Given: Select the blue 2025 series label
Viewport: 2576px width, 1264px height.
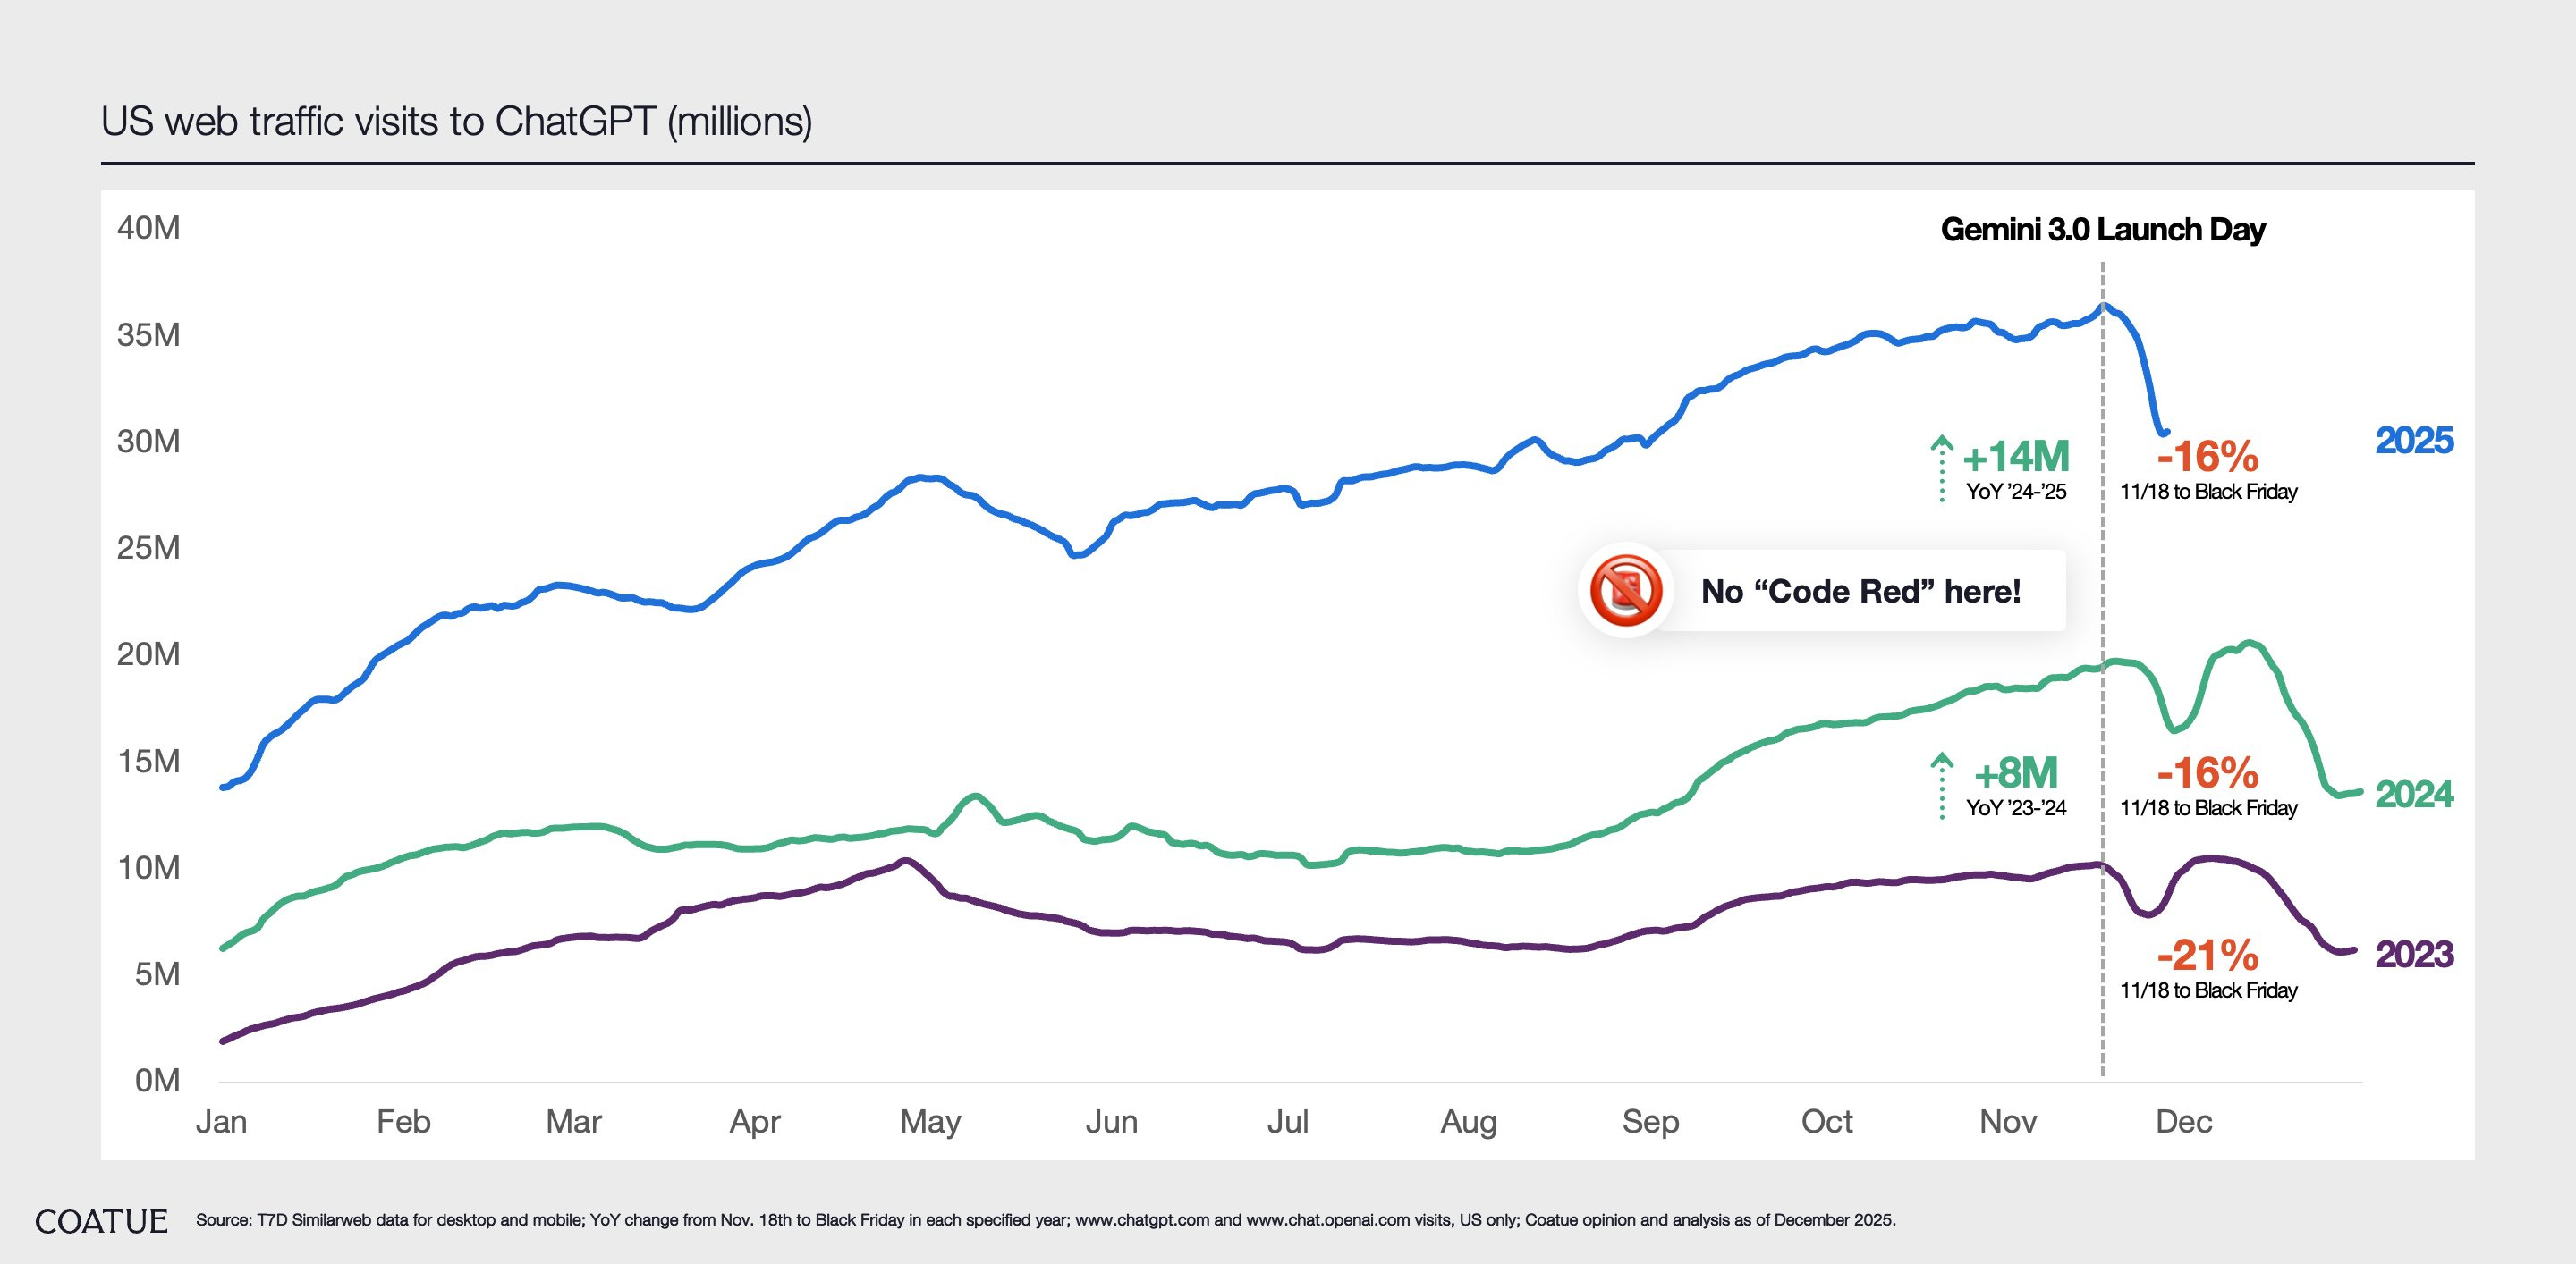Looking at the screenshot, I should [2413, 441].
